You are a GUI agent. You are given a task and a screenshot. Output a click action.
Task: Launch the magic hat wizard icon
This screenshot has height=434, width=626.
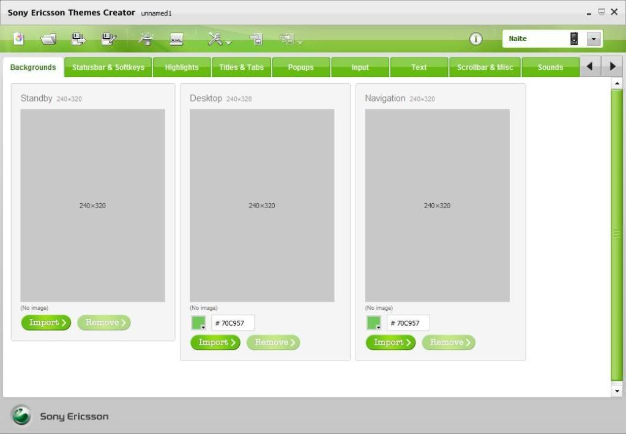146,39
